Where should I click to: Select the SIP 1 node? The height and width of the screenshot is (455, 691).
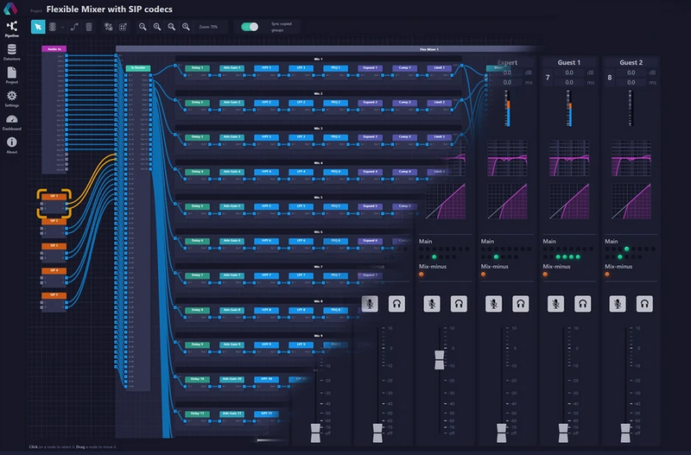coord(53,199)
